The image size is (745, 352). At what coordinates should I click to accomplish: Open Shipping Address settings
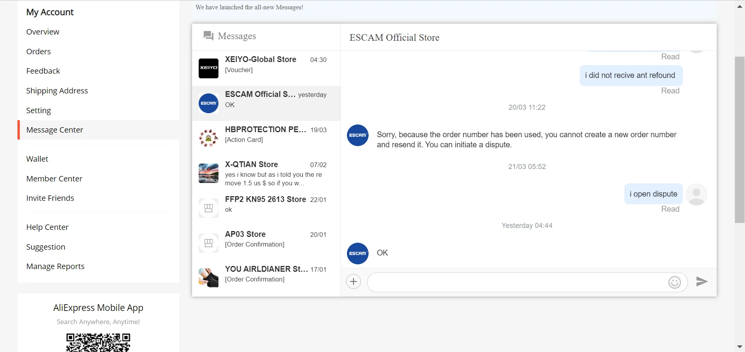point(57,91)
